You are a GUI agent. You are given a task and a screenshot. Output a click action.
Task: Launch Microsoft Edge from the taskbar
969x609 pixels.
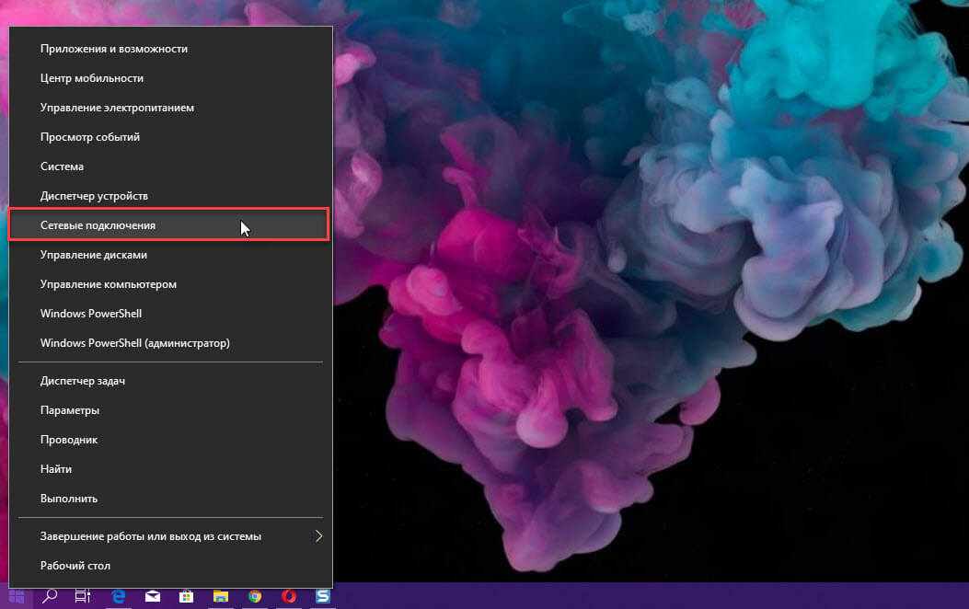[x=118, y=596]
